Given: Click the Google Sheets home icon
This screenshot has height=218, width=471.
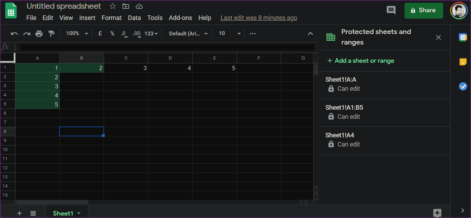Looking at the screenshot, I should (11, 11).
